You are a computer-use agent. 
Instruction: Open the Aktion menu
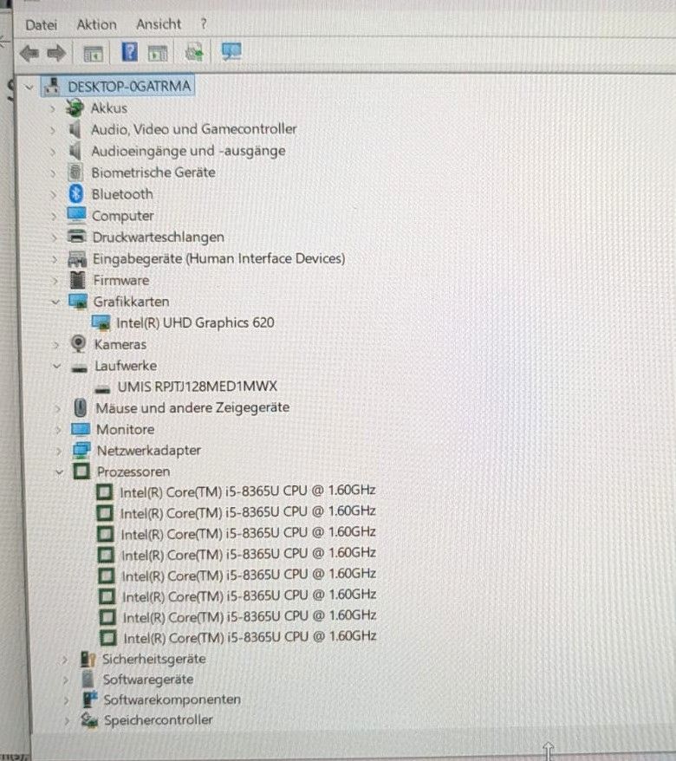point(96,24)
